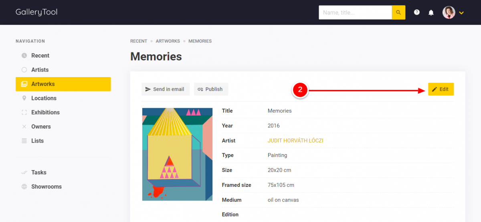Select Artworks in the navigation
This screenshot has height=222, width=481.
63,84
